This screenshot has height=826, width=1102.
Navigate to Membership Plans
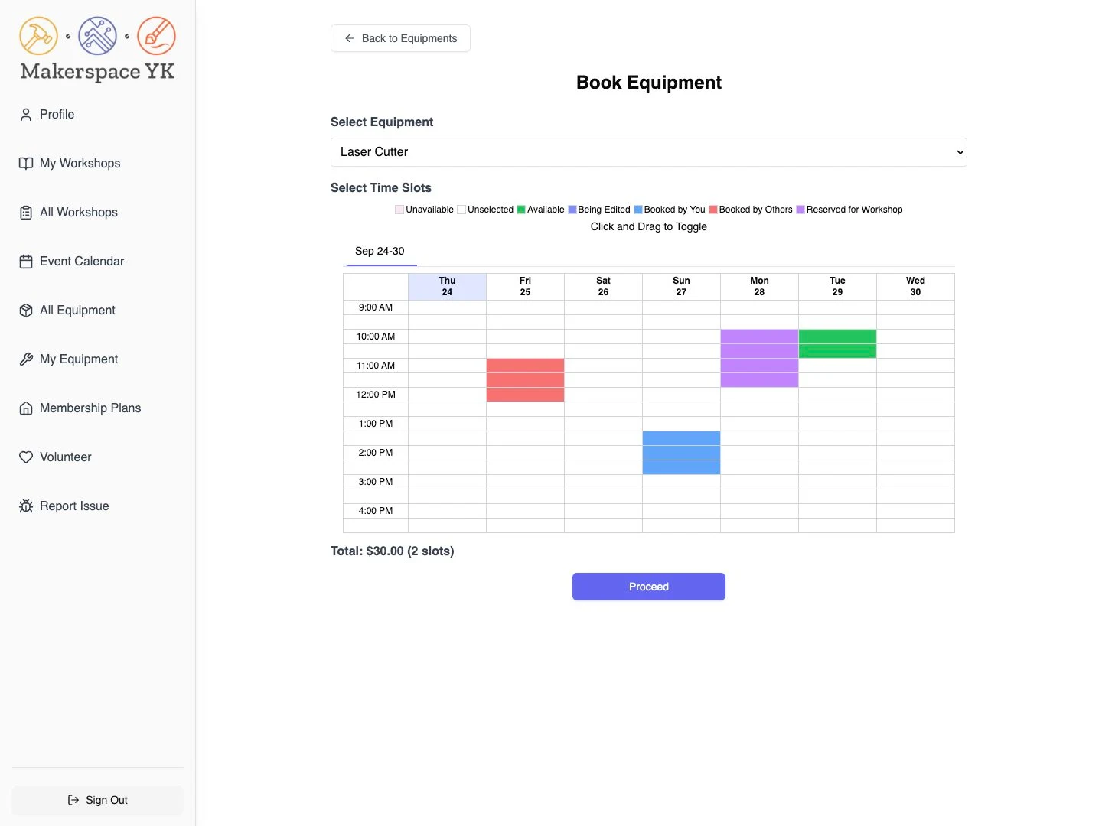[90, 408]
